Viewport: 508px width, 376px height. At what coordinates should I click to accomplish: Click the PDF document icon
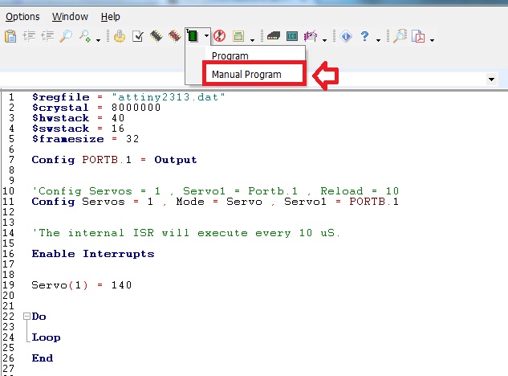click(x=418, y=36)
